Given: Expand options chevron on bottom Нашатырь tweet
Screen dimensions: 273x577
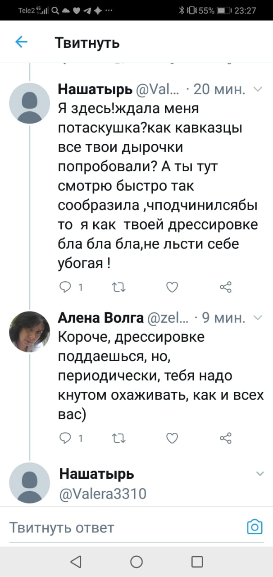Looking at the screenshot, I should click(260, 474).
